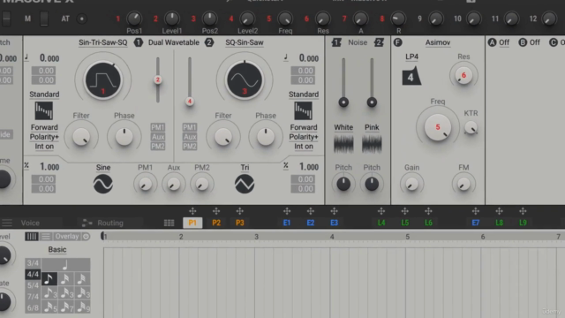Click oscillator 1 Standard mode waveform icon
Image resolution: width=565 pixels, height=318 pixels.
pos(44,110)
